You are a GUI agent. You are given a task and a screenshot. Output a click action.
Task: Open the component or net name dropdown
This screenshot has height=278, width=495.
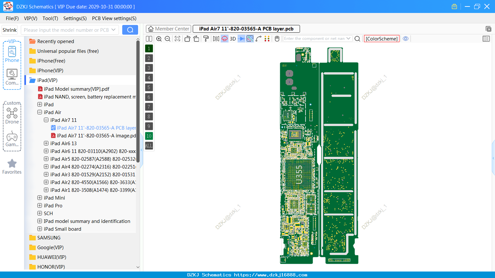coord(348,39)
